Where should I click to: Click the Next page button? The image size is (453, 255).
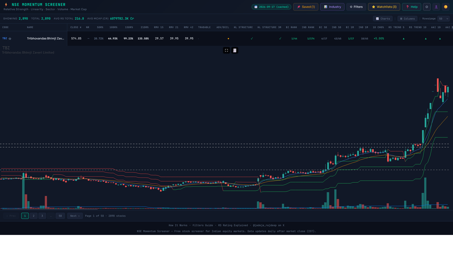[75, 216]
